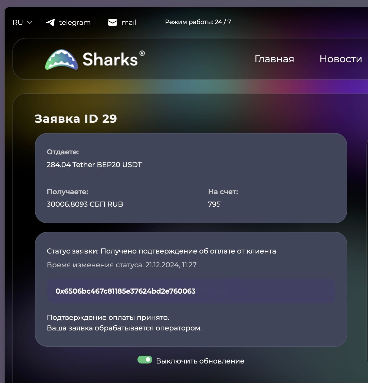Click the heading Заявка ID 29
This screenshot has height=383, width=368.
76,119
